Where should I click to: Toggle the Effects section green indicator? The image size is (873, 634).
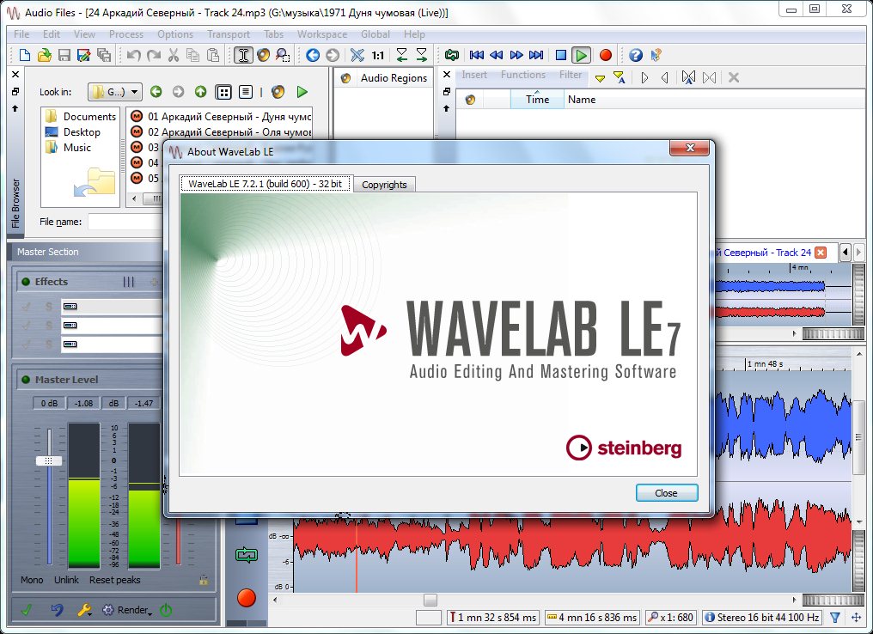tap(26, 282)
